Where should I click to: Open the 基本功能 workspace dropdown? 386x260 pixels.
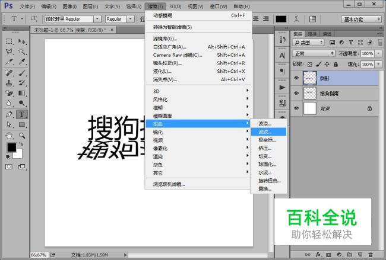tap(361, 19)
